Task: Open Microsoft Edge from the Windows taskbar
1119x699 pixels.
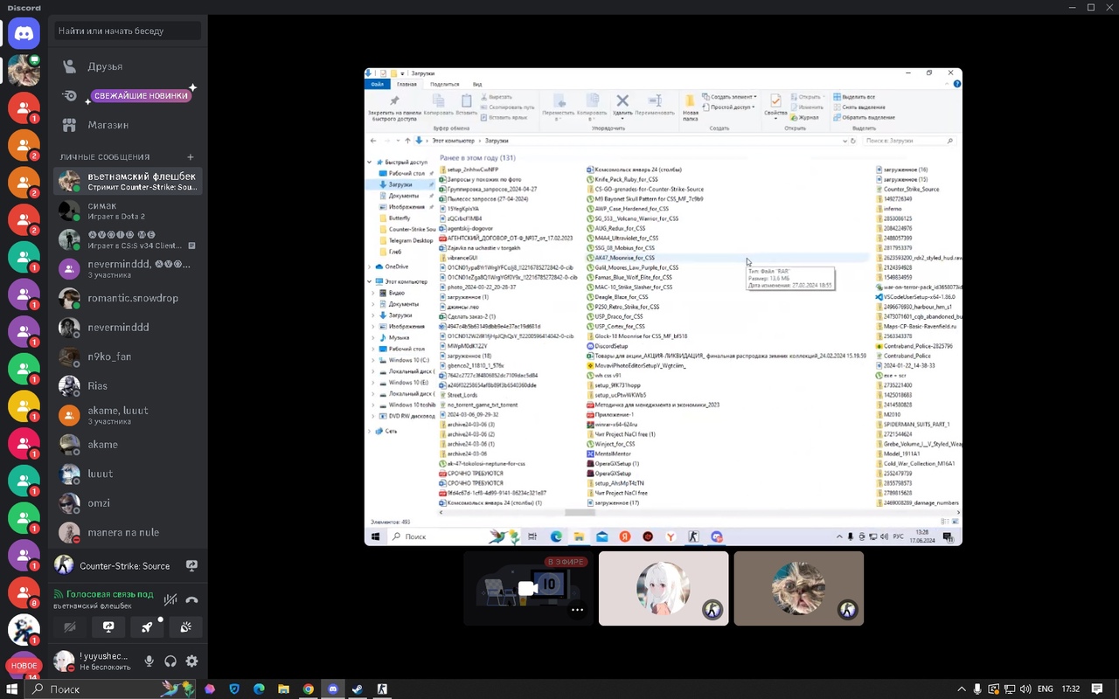Action: click(x=259, y=689)
